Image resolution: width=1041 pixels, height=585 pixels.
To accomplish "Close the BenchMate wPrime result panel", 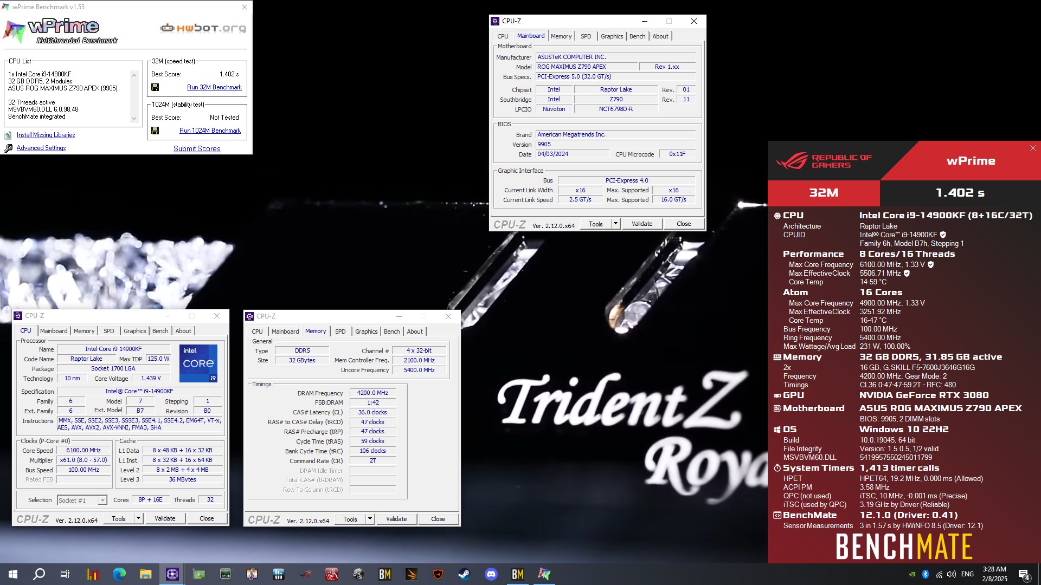I will [x=1033, y=148].
